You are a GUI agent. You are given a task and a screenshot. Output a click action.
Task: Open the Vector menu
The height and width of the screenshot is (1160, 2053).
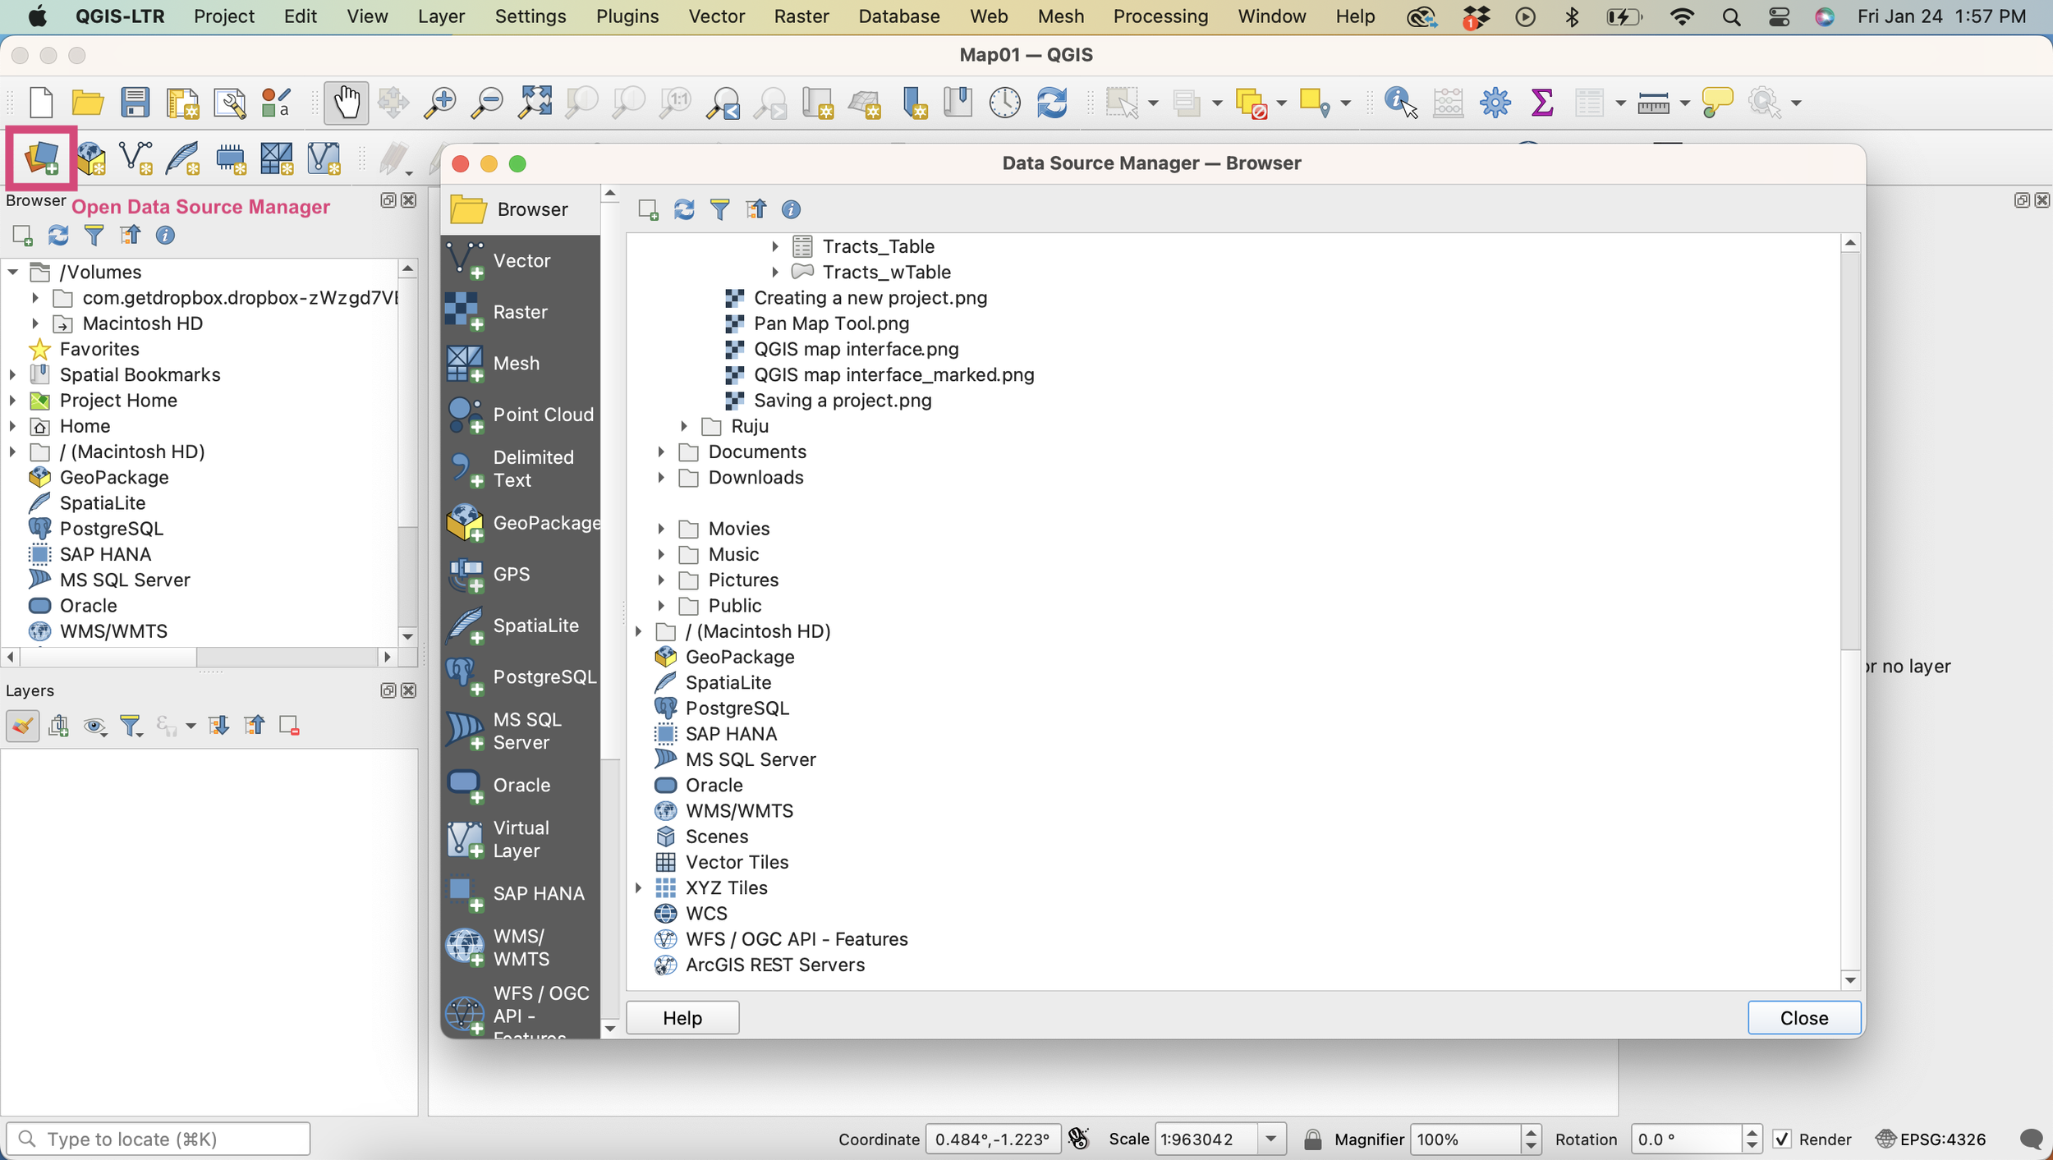[x=716, y=16]
